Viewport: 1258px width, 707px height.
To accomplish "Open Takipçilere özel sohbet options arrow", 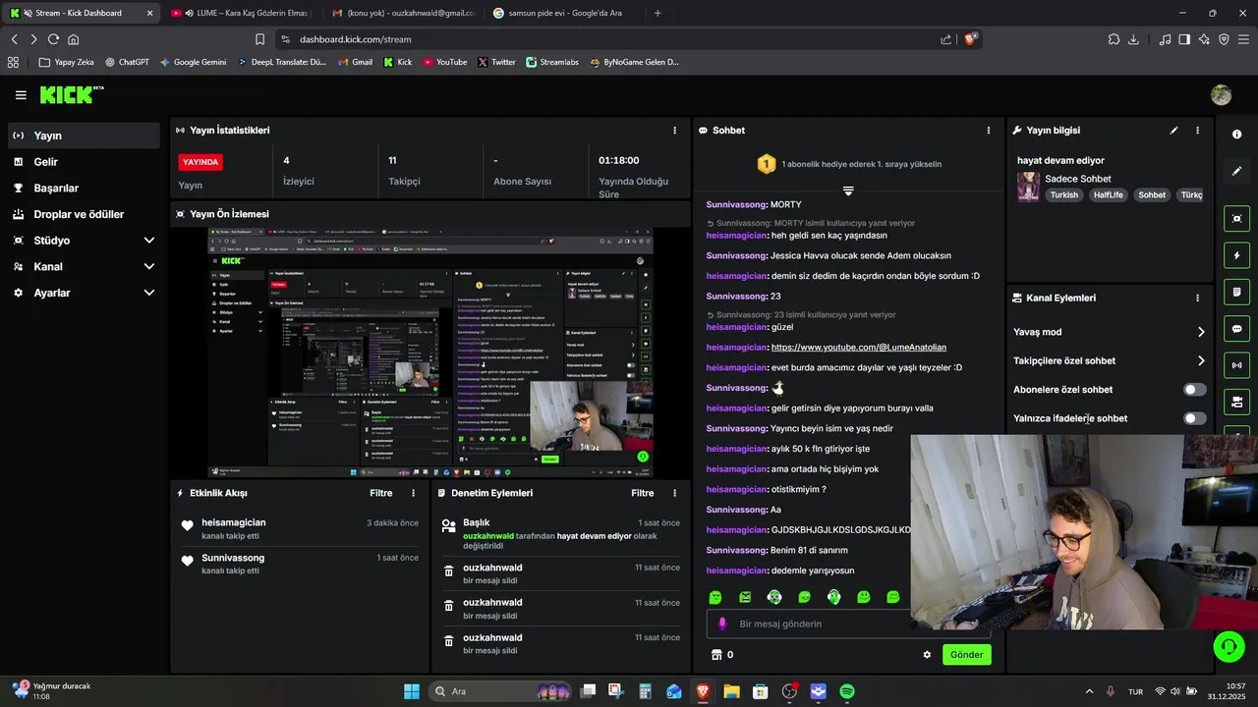I will coord(1201,360).
